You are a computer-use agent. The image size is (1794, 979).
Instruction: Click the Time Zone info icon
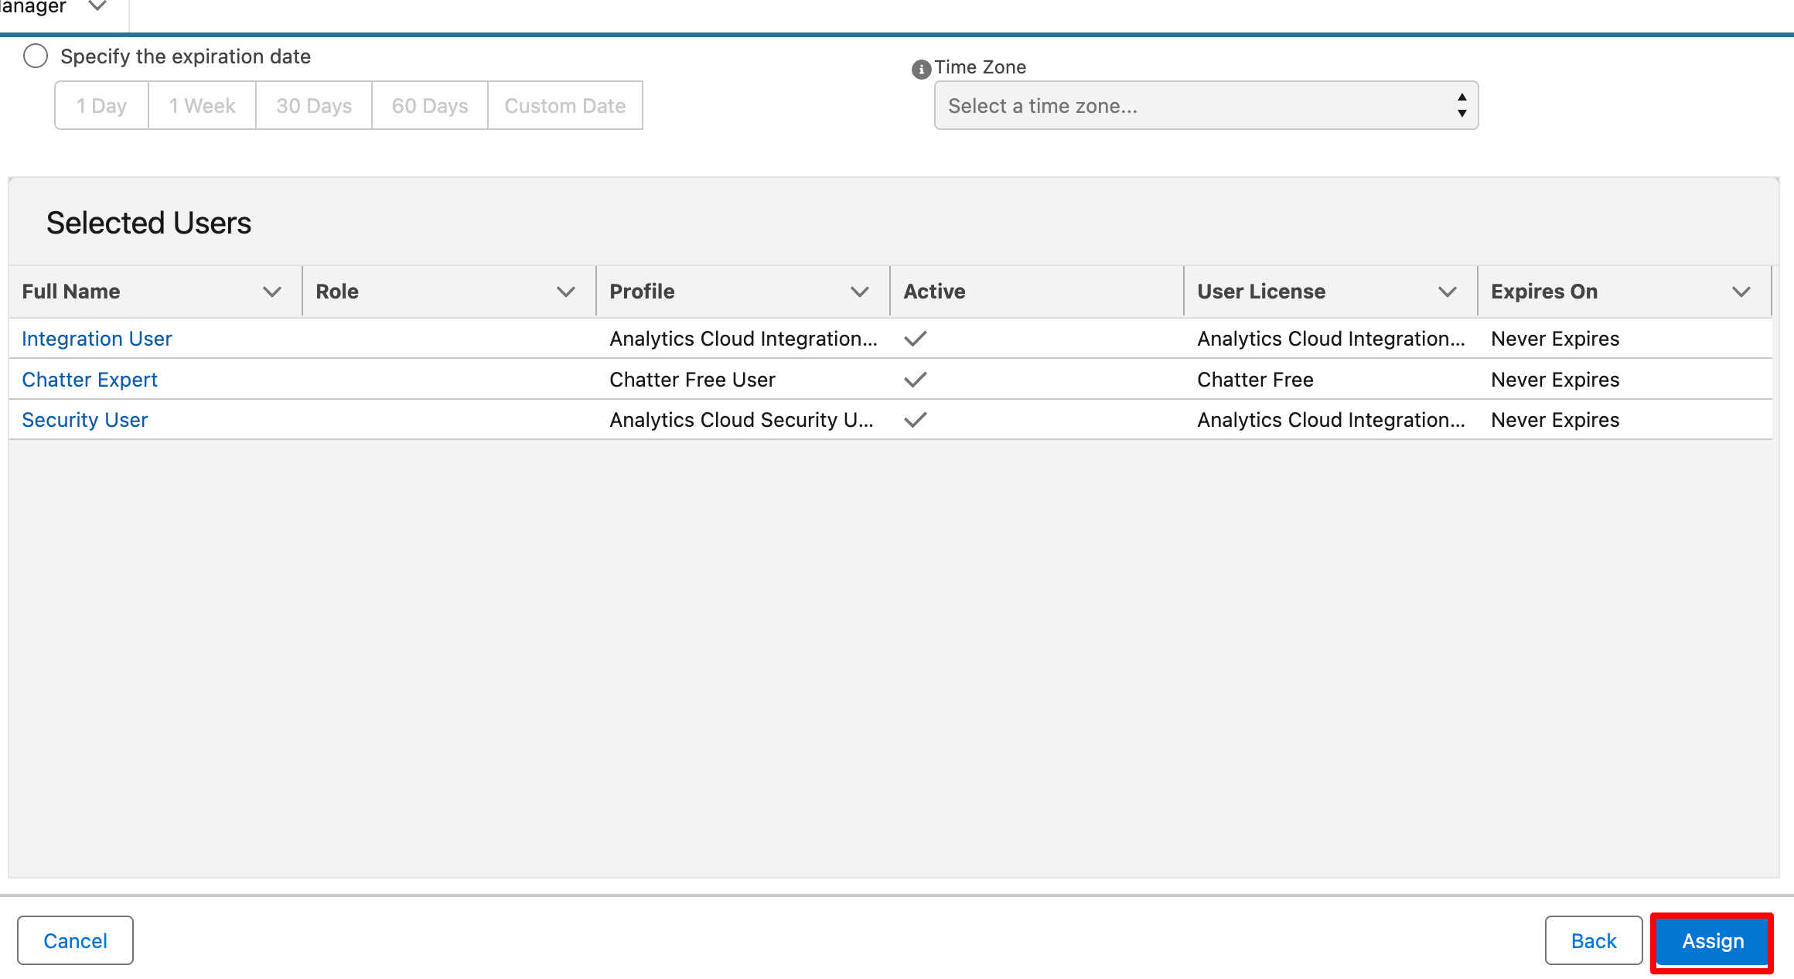[x=920, y=70]
